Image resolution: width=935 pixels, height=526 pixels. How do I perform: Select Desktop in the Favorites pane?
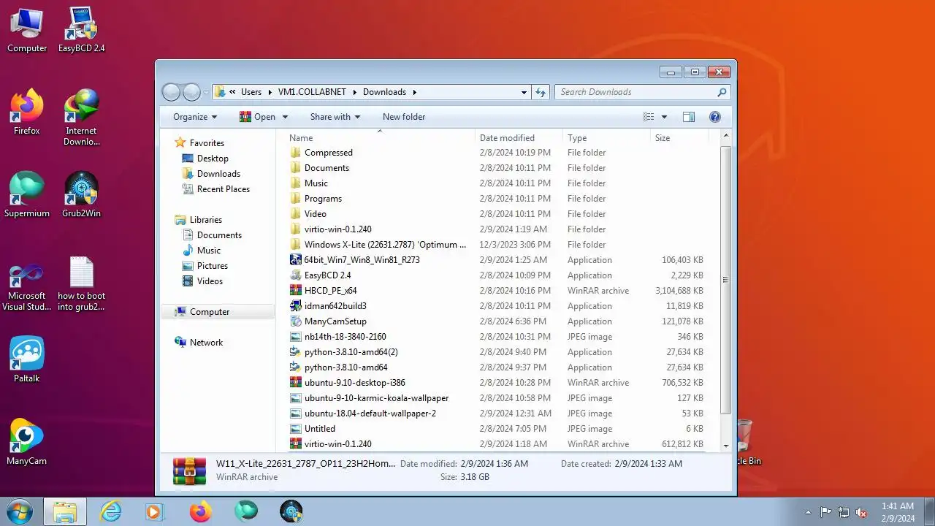coord(213,159)
